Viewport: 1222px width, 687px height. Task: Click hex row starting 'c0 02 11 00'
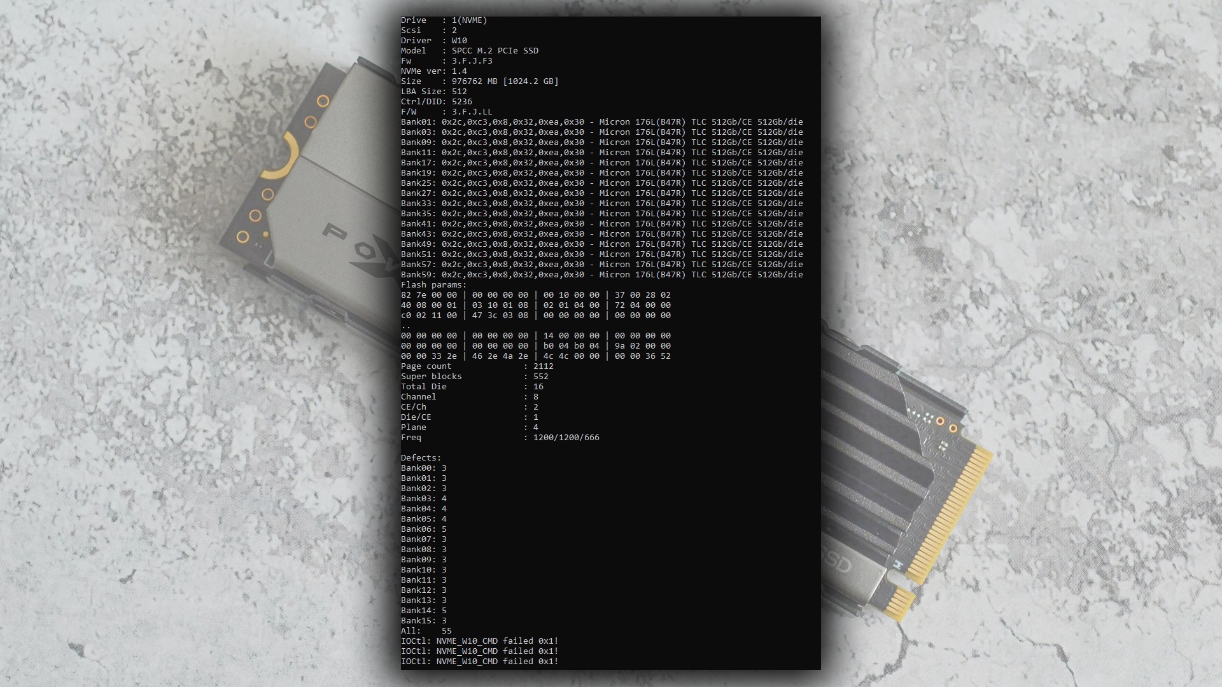536,316
